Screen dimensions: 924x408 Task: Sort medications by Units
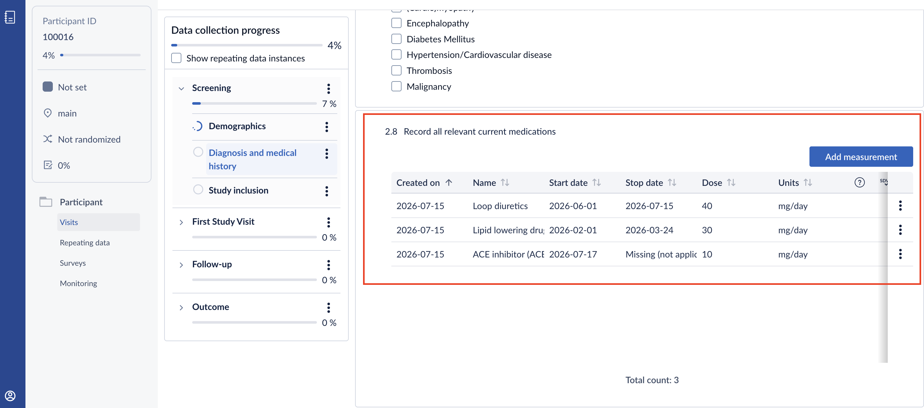coord(808,183)
